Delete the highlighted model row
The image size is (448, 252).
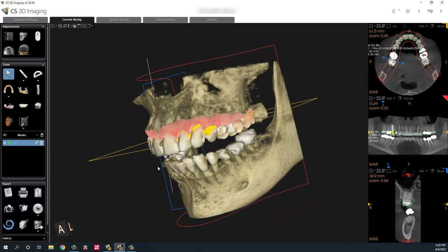[41, 143]
